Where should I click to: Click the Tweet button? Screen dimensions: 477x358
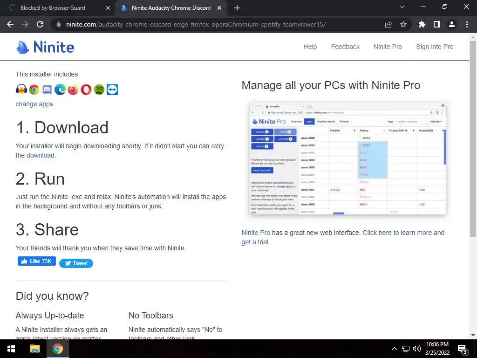tap(76, 263)
